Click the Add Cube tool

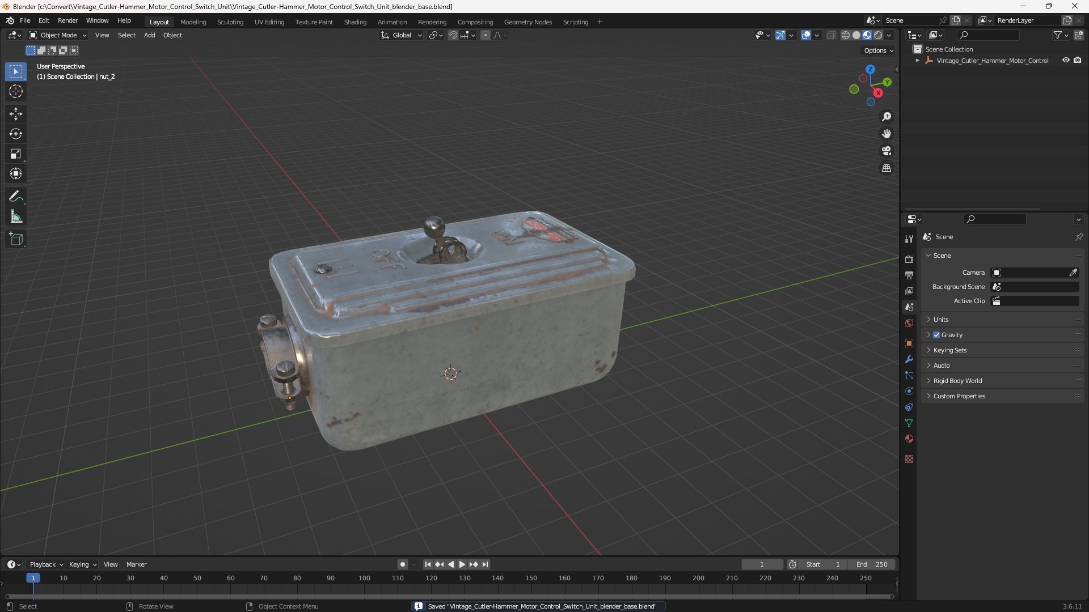click(16, 239)
